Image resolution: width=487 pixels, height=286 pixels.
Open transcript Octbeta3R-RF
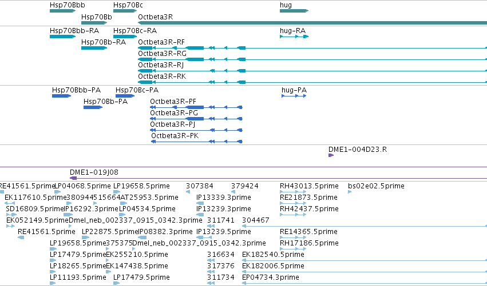[161, 42]
